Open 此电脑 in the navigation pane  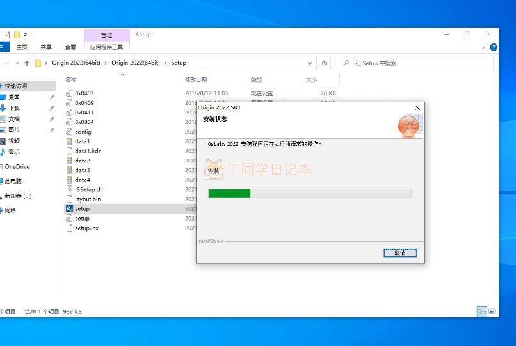[x=13, y=181]
